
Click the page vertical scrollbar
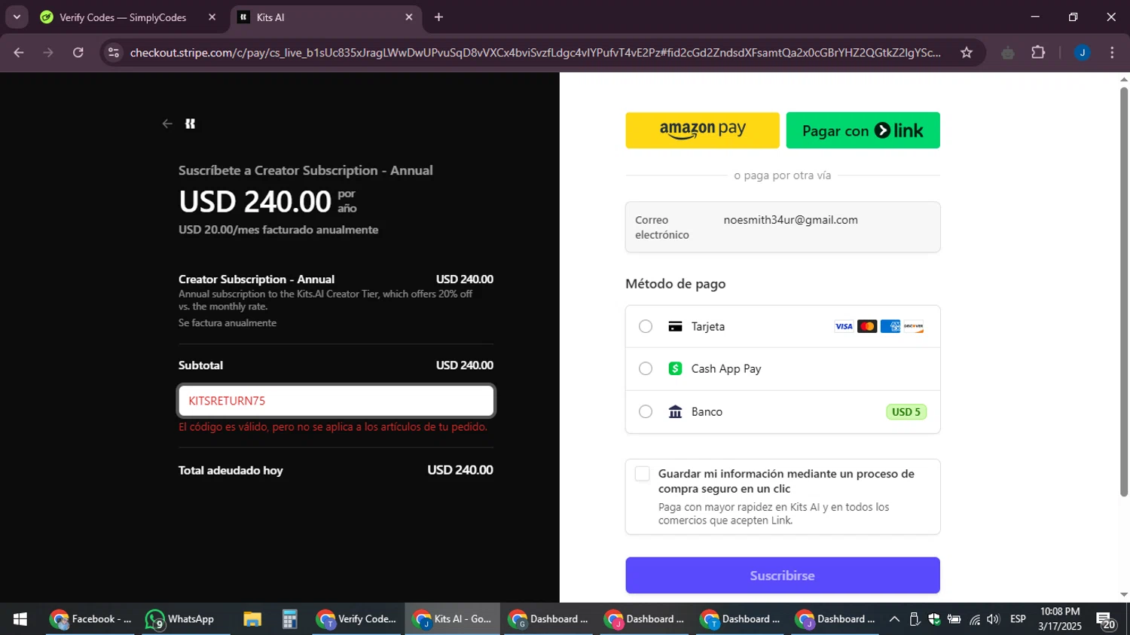point(1124,292)
